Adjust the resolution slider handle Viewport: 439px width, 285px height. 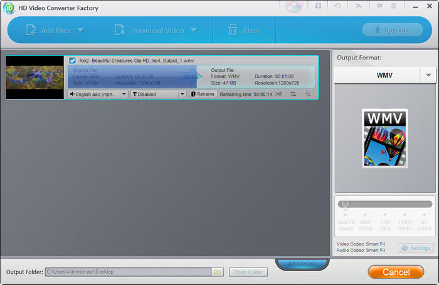point(345,204)
